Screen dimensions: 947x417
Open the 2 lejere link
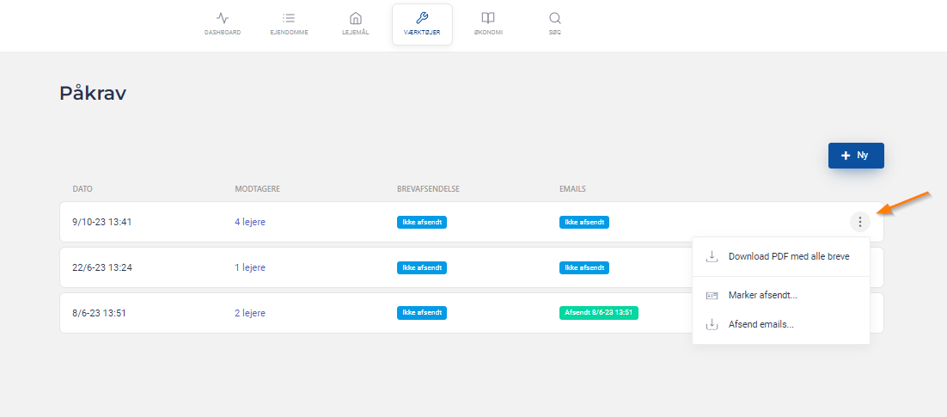(x=250, y=313)
